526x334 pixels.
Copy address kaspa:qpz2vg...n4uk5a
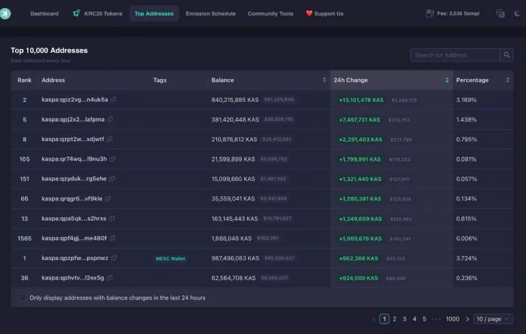coord(113,100)
